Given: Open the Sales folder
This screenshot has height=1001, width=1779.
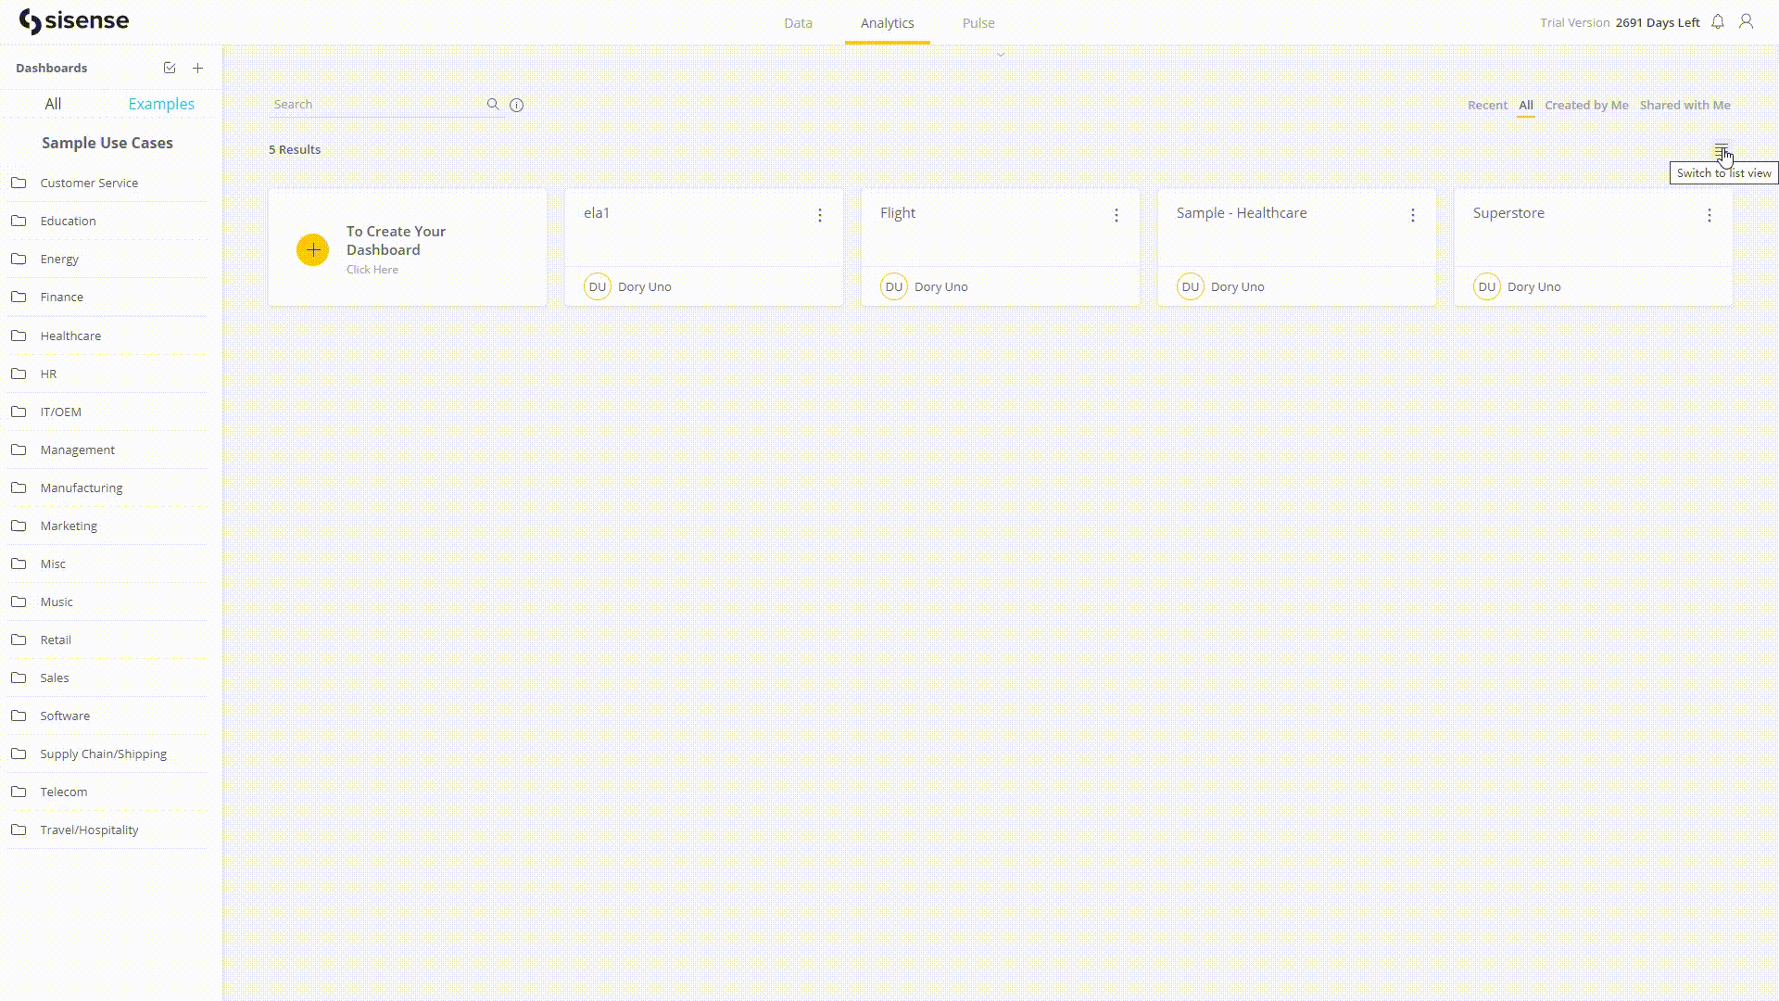Looking at the screenshot, I should [x=108, y=678].
